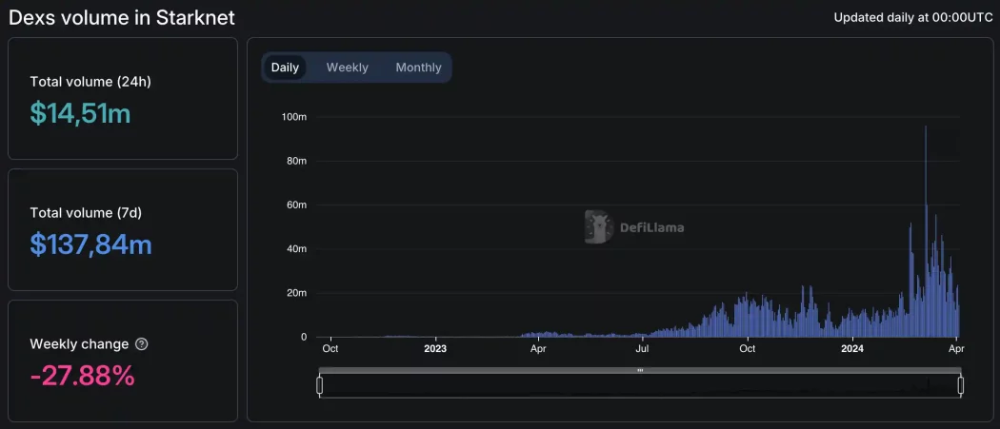The image size is (1000, 429).
Task: Click the left range slider handle
Action: [320, 385]
